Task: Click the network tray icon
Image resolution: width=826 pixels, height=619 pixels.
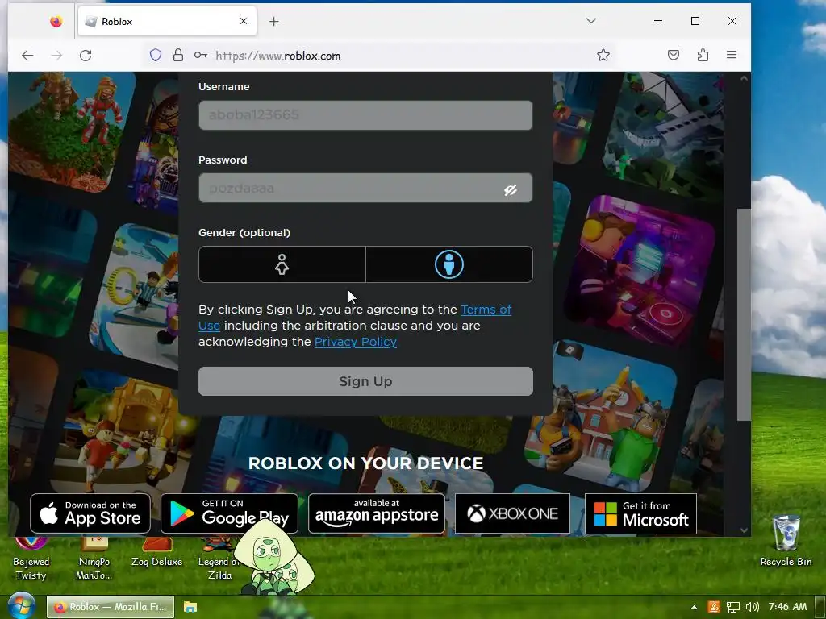Action: pyautogui.click(x=732, y=607)
